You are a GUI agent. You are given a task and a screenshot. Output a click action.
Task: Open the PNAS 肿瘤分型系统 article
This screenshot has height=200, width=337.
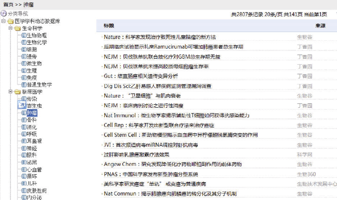pyautogui.click(x=151, y=174)
